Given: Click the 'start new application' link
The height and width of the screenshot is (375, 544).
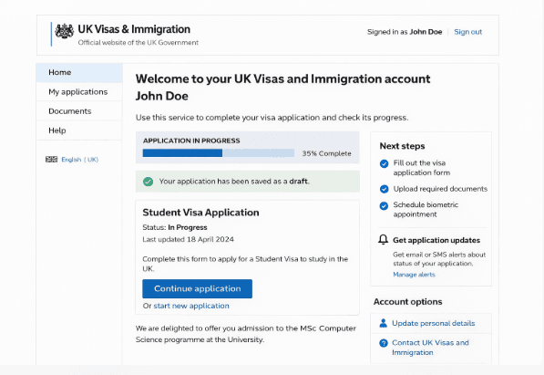Looking at the screenshot, I should [x=191, y=306].
